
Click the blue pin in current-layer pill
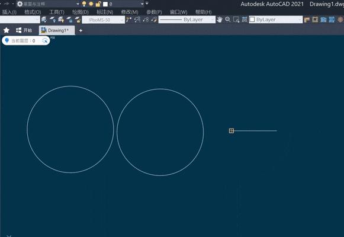click(x=7, y=41)
